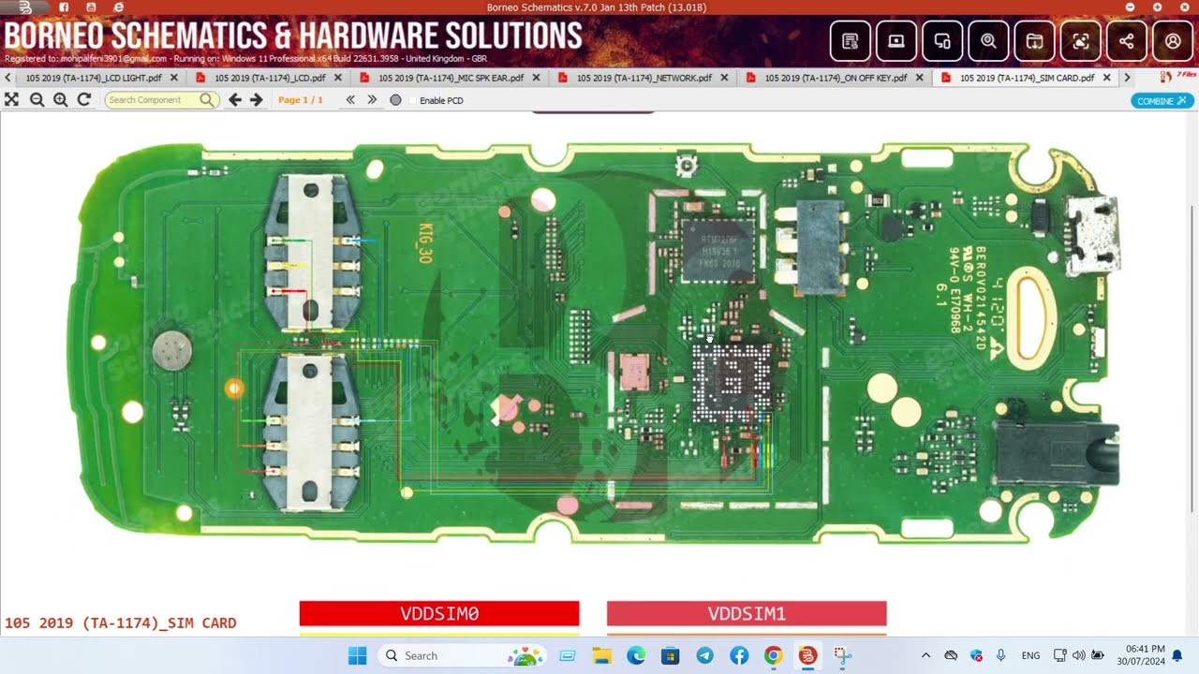Close the LCD LIGHT.pdf tab
The width and height of the screenshot is (1199, 674).
coord(173,78)
